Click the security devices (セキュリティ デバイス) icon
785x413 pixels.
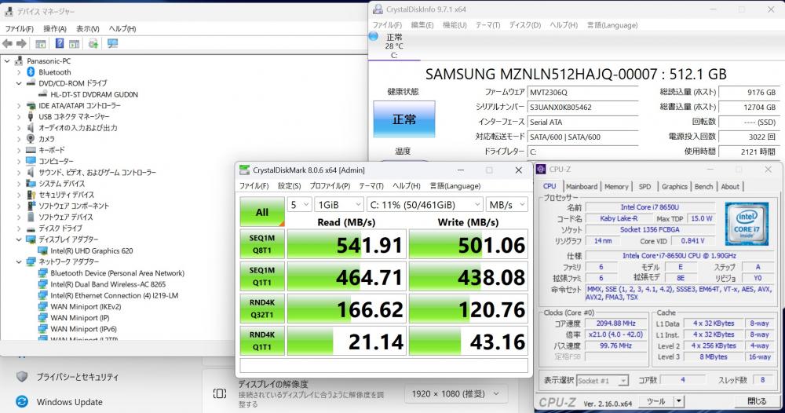(x=31, y=195)
